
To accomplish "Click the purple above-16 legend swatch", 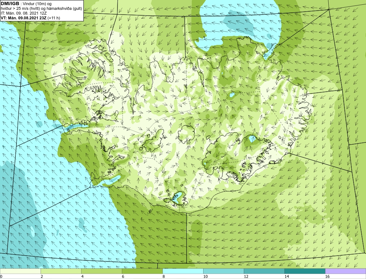I will (346, 271).
